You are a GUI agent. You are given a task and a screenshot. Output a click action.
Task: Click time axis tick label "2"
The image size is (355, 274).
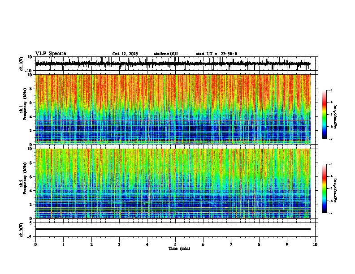(91, 244)
